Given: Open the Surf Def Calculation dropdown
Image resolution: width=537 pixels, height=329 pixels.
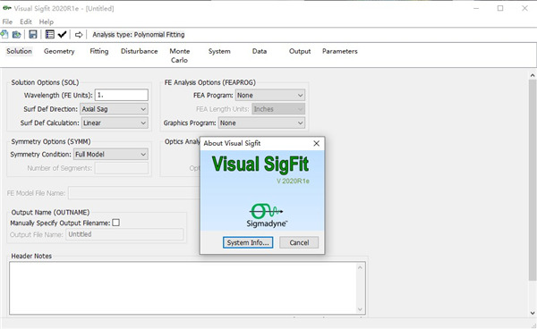Looking at the screenshot, I should (115, 122).
